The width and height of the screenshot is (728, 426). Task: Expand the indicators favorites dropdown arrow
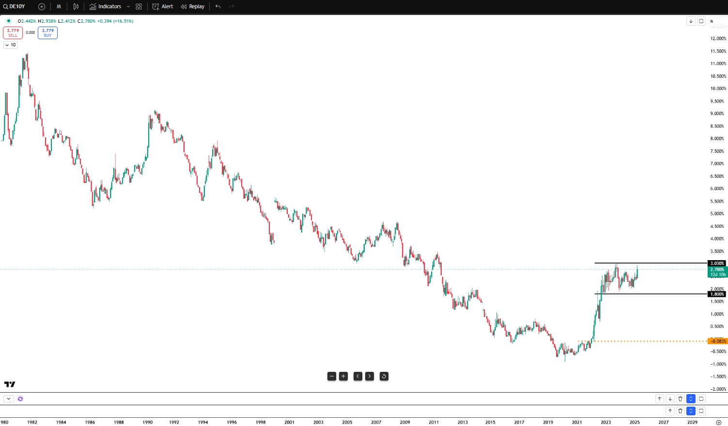pos(128,6)
